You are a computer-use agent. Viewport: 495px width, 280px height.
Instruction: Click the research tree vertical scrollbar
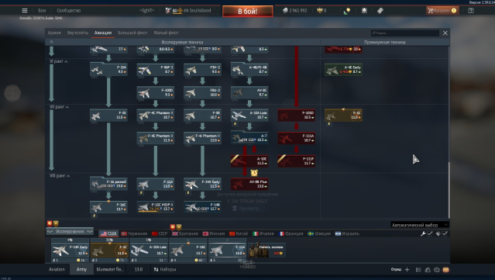pos(449,189)
